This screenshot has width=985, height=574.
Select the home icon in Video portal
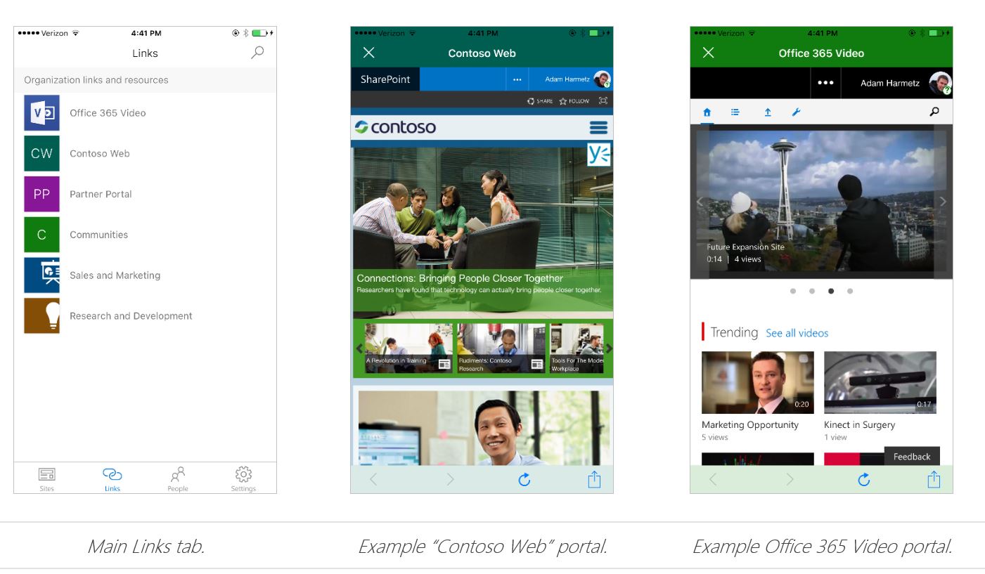tap(707, 112)
